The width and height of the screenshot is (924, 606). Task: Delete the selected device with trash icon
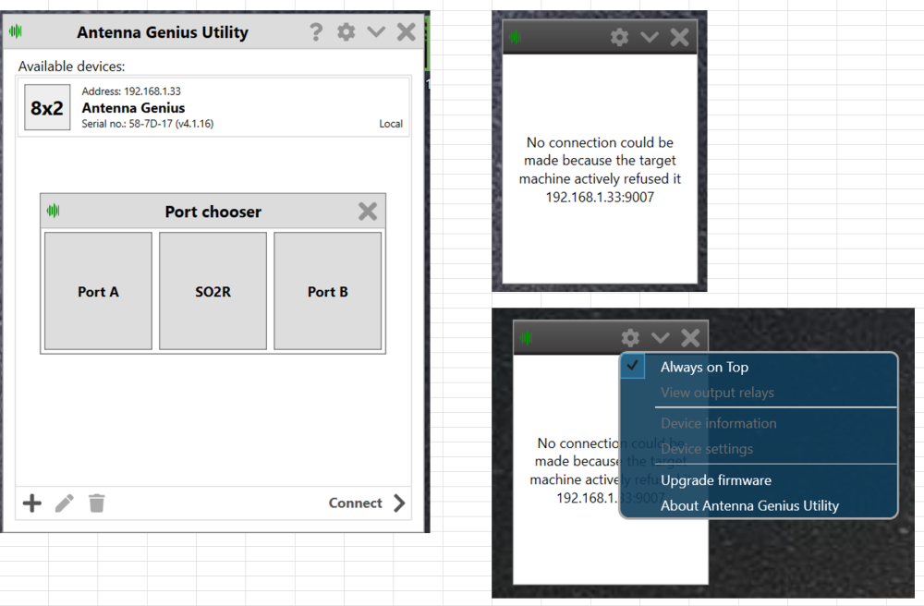click(x=97, y=503)
